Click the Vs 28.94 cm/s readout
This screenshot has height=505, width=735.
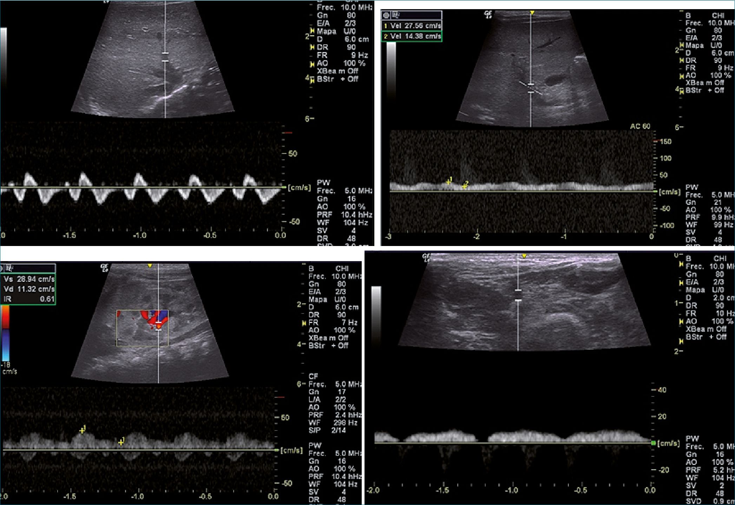(x=29, y=279)
